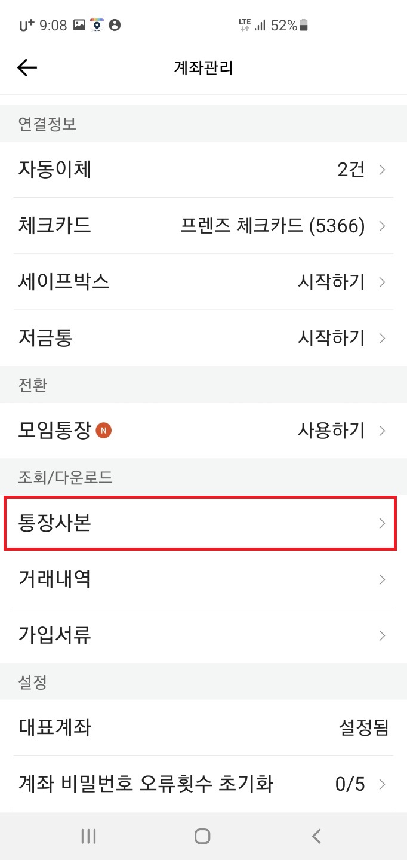Tap the N badge next to 모임통장
Image resolution: width=407 pixels, height=860 pixels.
click(104, 429)
